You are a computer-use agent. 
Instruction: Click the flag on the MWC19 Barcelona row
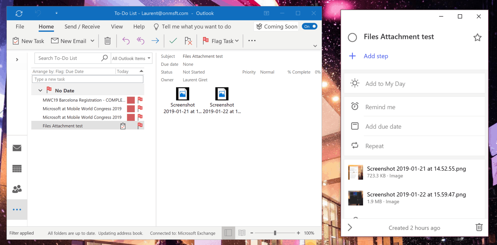[x=140, y=100]
